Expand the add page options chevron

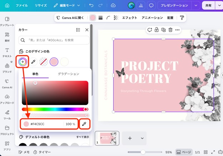coord(142,138)
